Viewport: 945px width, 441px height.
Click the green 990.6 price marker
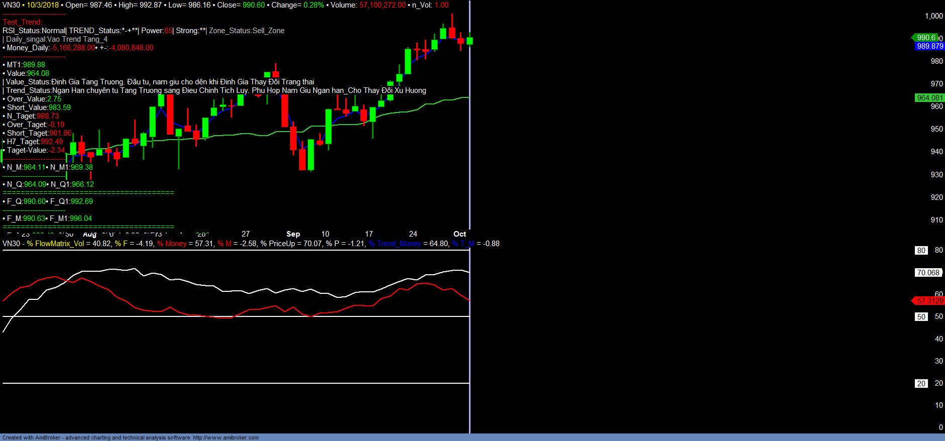(x=925, y=38)
